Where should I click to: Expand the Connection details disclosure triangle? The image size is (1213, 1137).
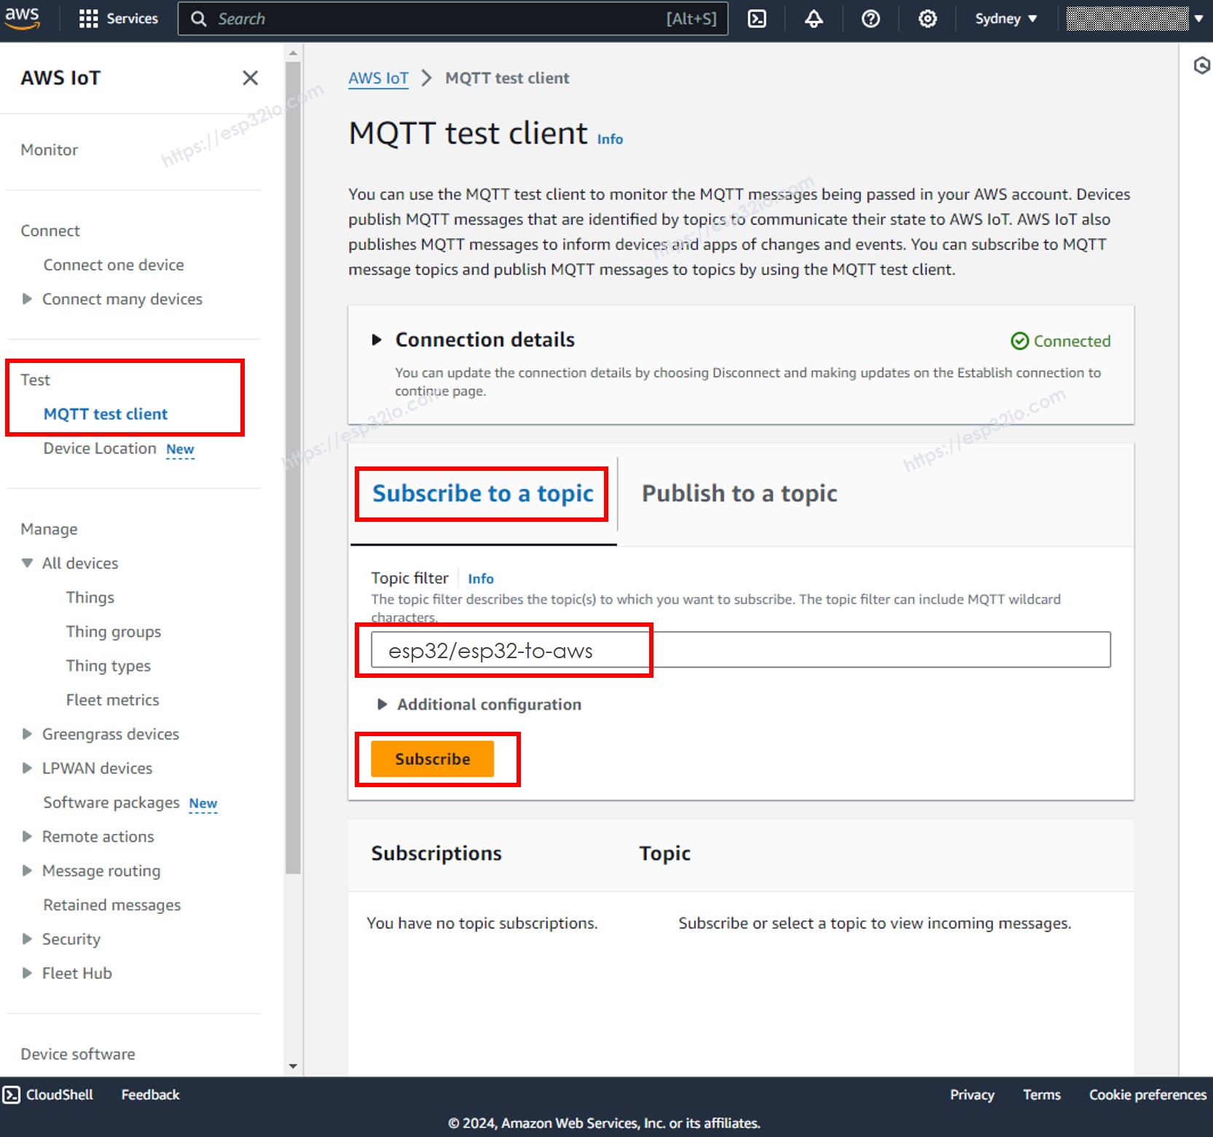point(378,339)
